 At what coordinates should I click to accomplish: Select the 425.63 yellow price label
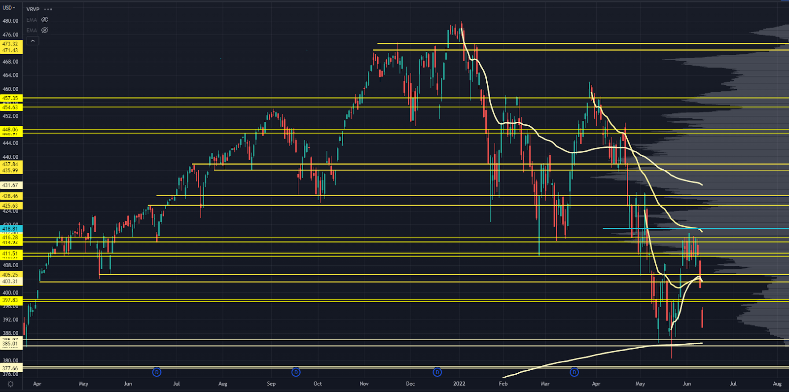(10, 206)
